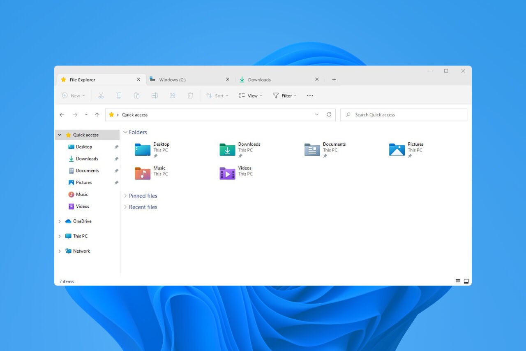Close the Windows (C:) tab
Image resolution: width=526 pixels, height=351 pixels.
(x=228, y=79)
